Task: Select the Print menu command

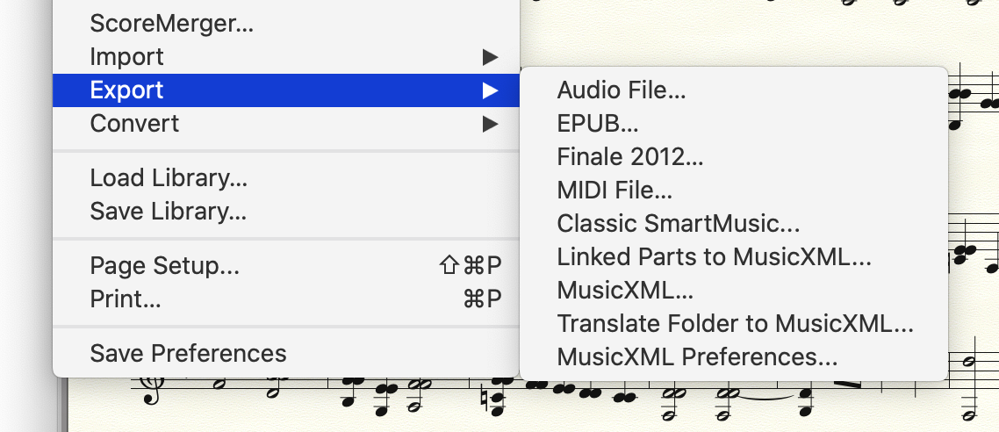Action: 126,299
